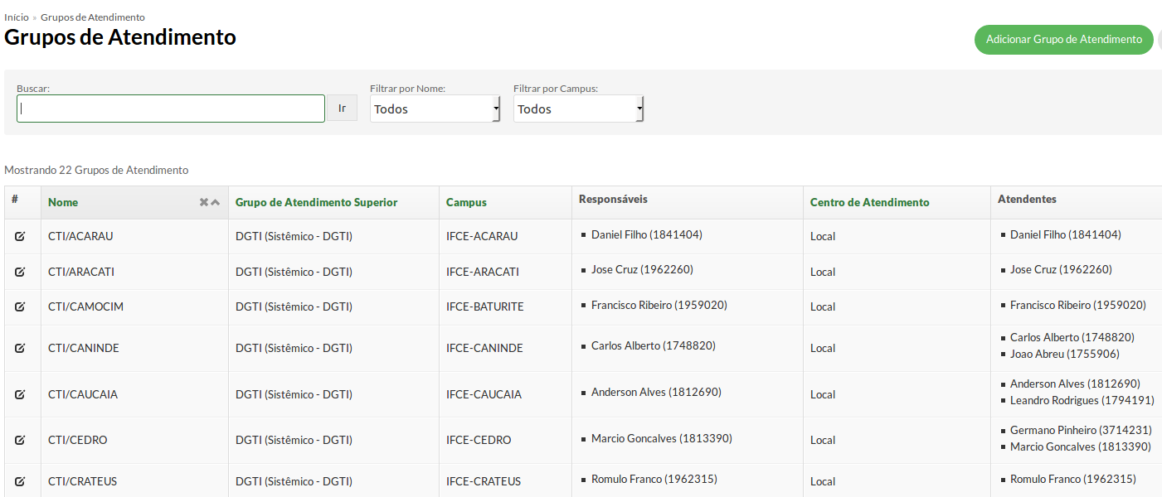Open the Filtrar por Nome dropdown
1162x497 pixels.
click(435, 109)
